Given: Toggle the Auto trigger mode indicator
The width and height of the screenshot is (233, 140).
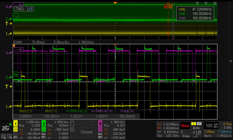Looking at the screenshot, I should click(197, 128).
